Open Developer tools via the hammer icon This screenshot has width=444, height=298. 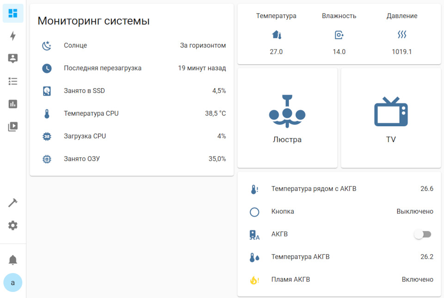(x=13, y=202)
